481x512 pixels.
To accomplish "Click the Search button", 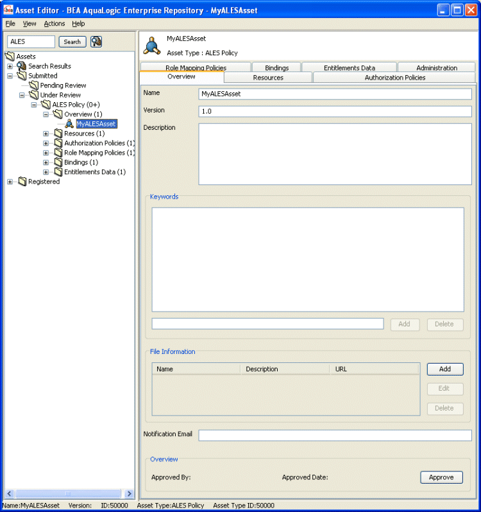I will [x=72, y=42].
